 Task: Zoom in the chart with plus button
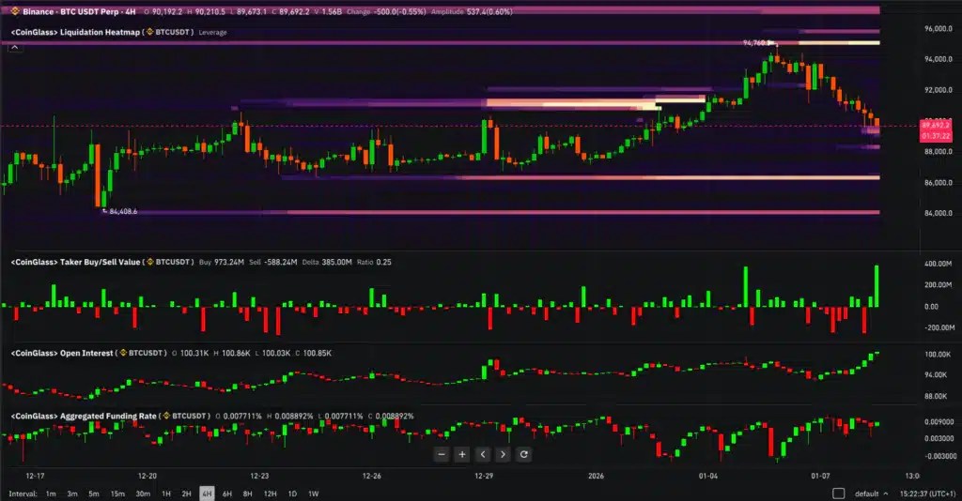[x=462, y=454]
